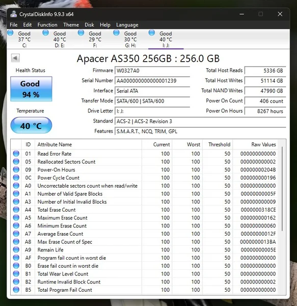This screenshot has width=297, height=306.
Task: Click the Serial Number field
Action: 152,81
